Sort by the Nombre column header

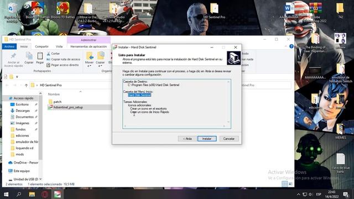[54, 95]
